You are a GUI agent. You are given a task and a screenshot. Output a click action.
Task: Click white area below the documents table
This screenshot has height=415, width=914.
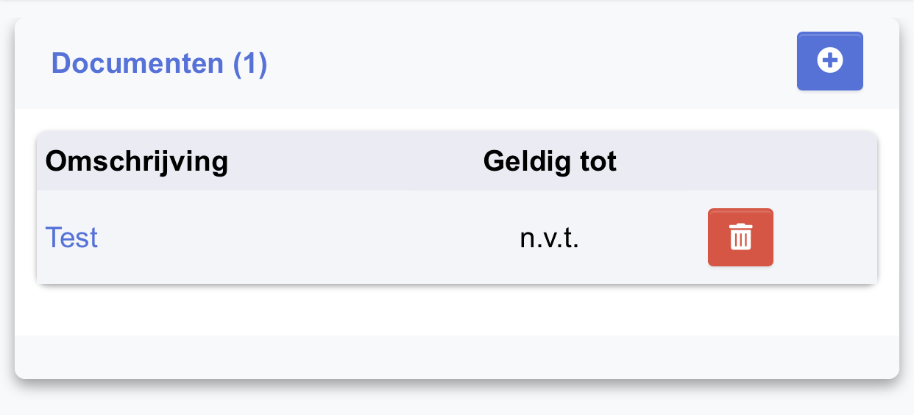tap(457, 311)
